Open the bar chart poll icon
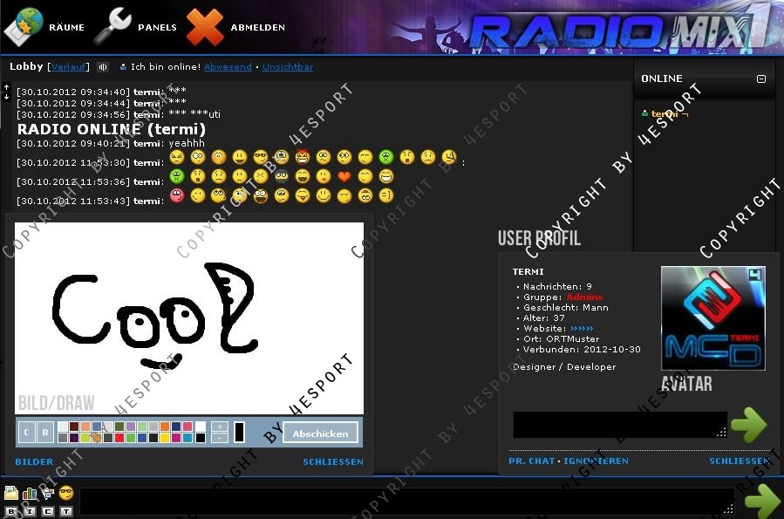This screenshot has height=519, width=784. [x=30, y=494]
